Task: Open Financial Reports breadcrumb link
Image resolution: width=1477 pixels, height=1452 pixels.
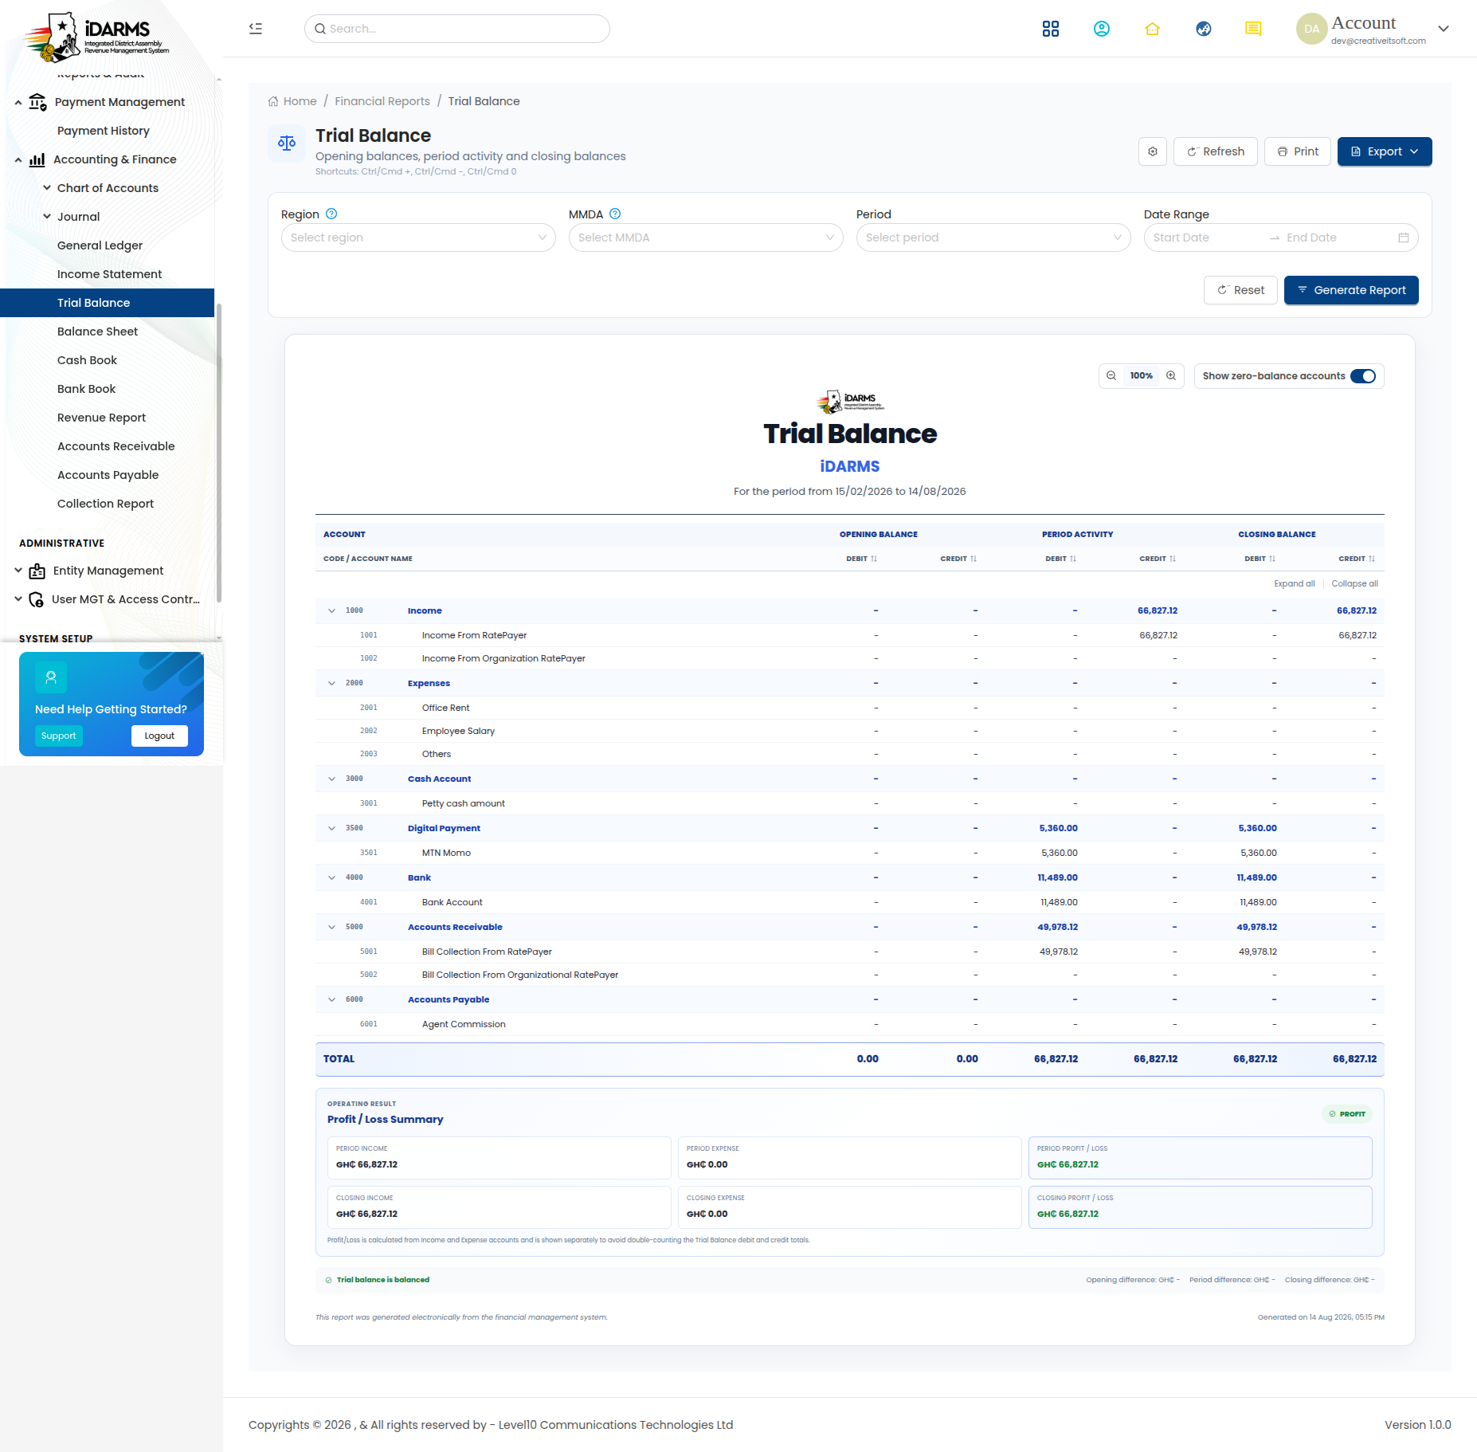Action: click(382, 101)
